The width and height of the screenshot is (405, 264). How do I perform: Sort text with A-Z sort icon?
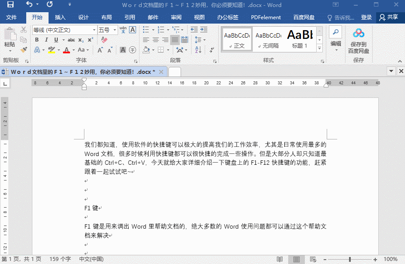point(198,49)
